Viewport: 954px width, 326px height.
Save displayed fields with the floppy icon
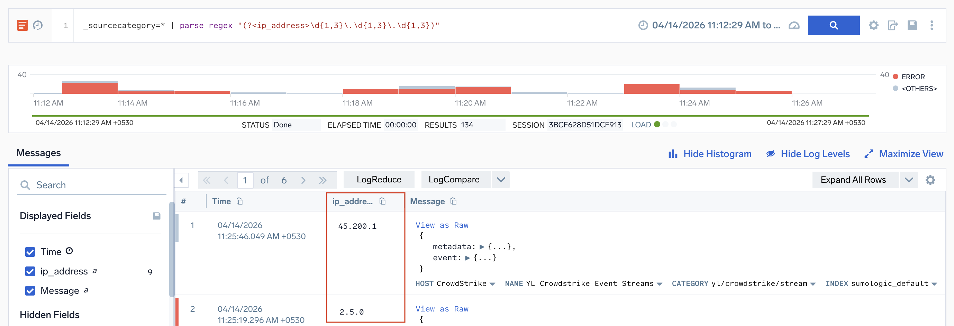click(157, 216)
